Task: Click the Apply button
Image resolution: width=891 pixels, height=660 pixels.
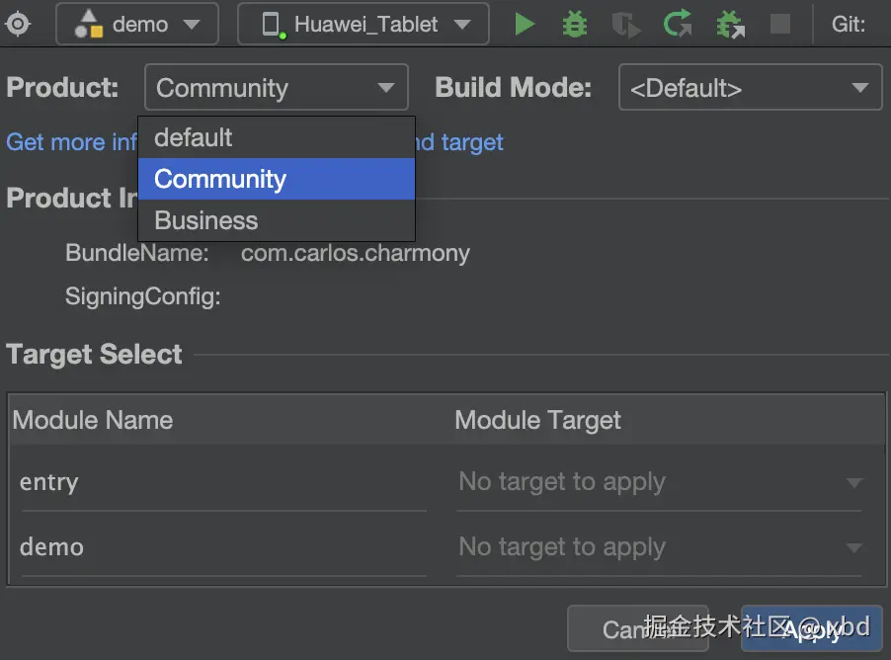Action: tap(811, 629)
